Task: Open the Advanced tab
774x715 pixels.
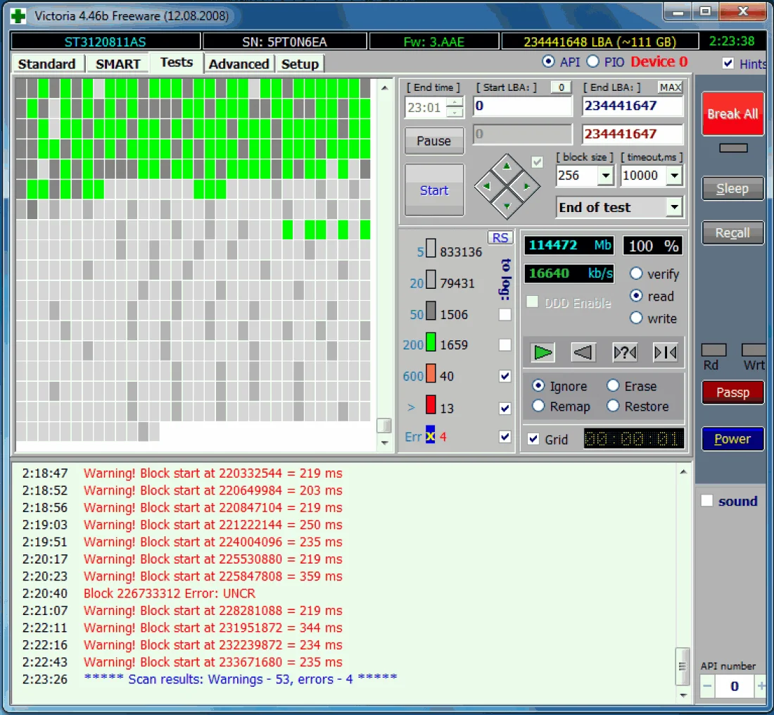Action: [239, 64]
